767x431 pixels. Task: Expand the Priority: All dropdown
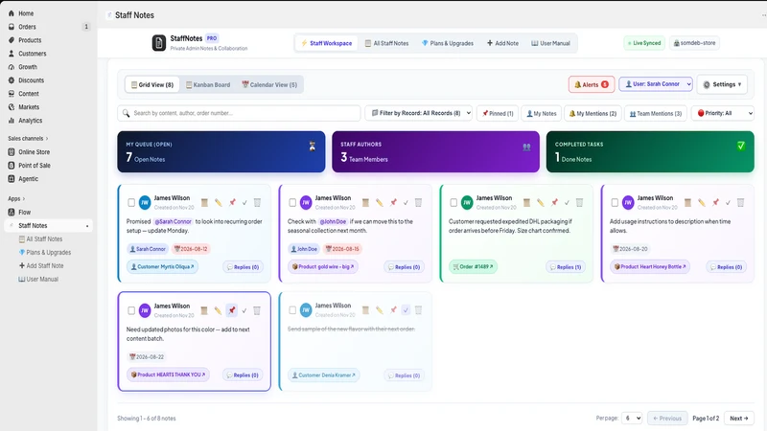(x=723, y=113)
